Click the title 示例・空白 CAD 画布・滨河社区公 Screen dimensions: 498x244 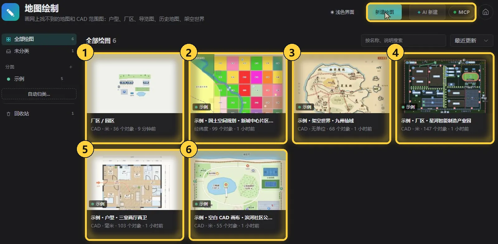(x=233, y=218)
